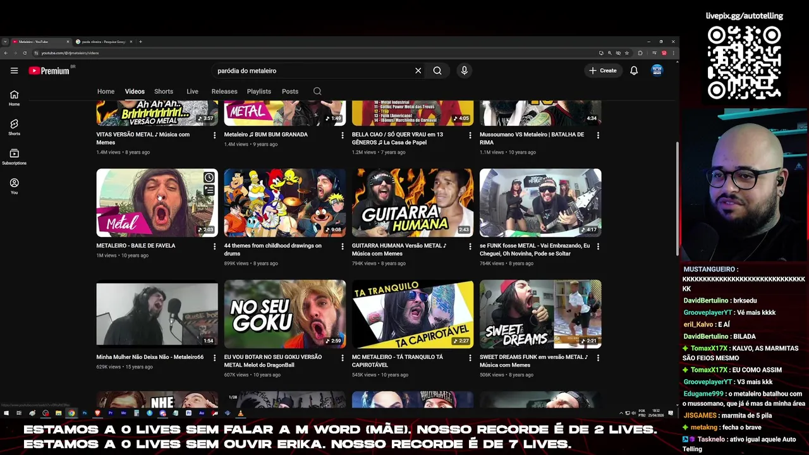Reload the page in the browser

[x=25, y=53]
